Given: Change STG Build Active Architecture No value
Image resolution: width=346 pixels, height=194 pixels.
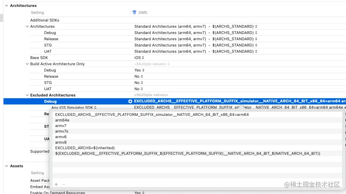Looking at the screenshot, I should [139, 83].
